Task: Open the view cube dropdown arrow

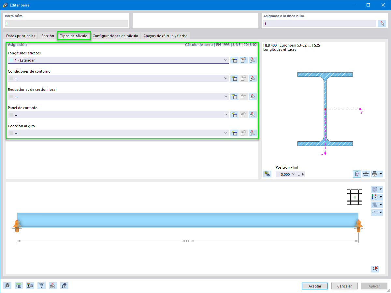Action: point(381,189)
